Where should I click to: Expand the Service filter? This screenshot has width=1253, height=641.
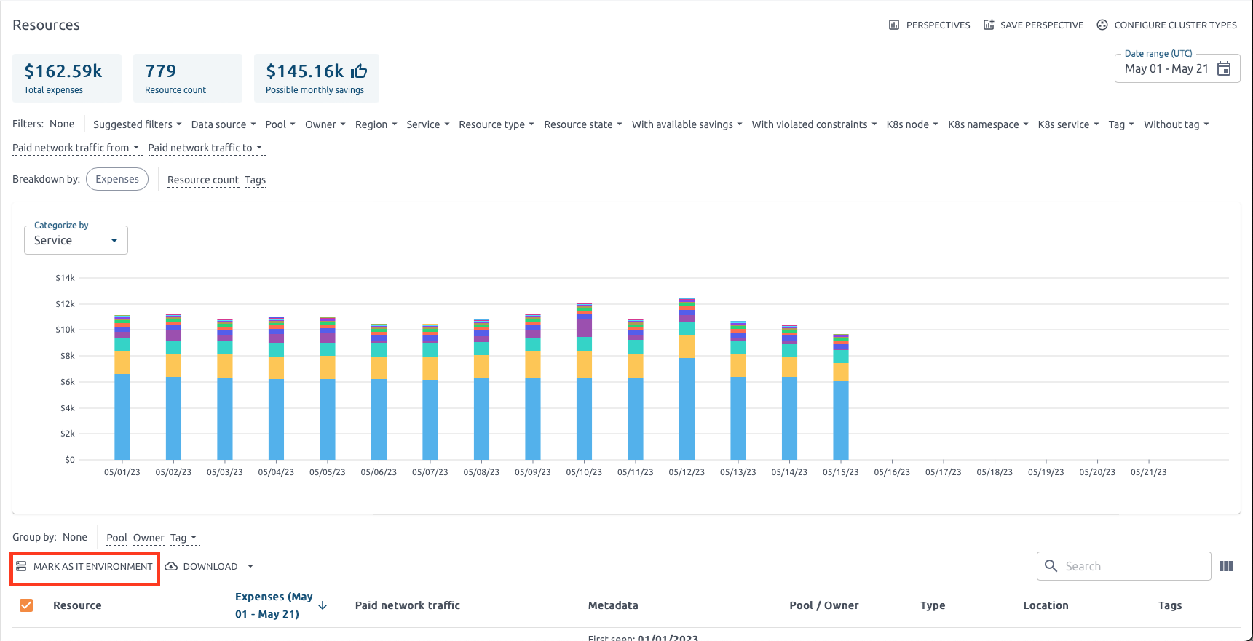point(428,124)
